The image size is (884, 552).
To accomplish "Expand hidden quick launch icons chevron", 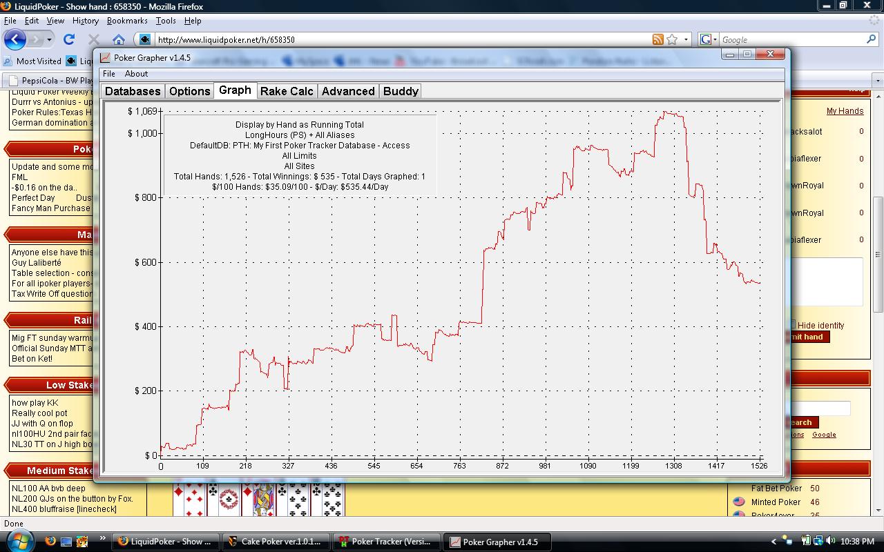I will pos(103,538).
